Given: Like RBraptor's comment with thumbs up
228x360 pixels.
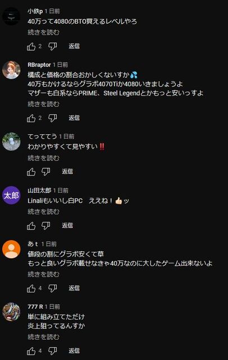Looking at the screenshot, I should (x=31, y=118).
